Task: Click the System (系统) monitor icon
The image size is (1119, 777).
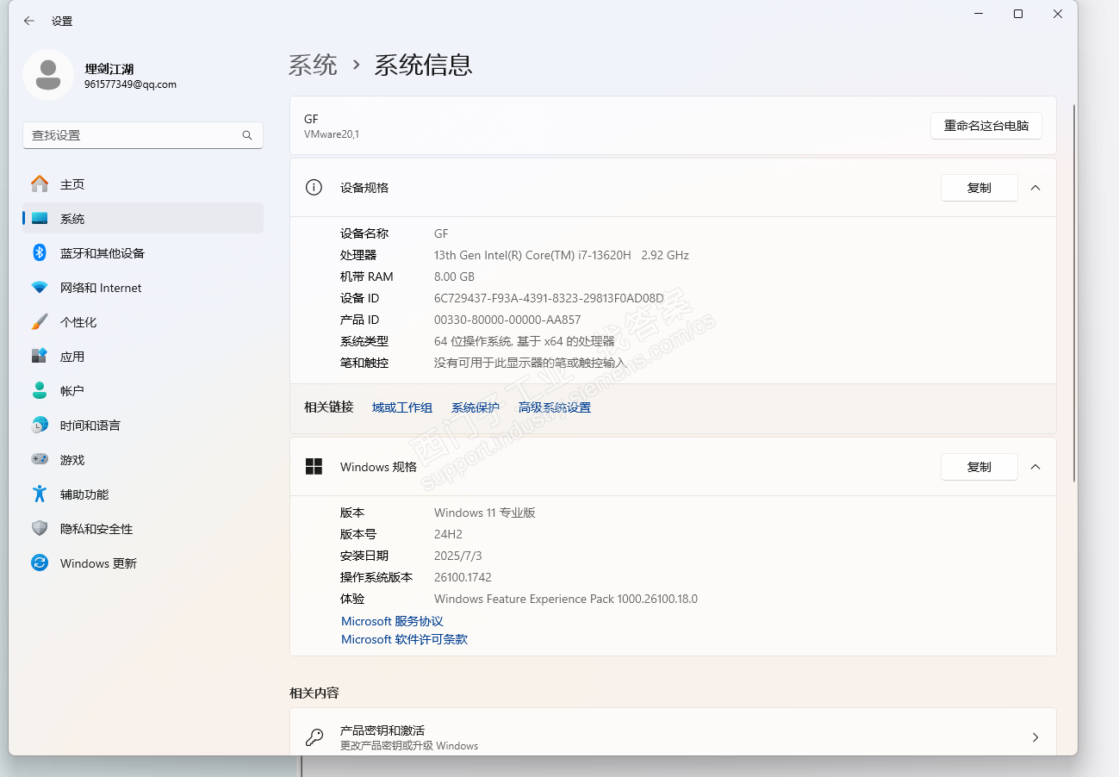Action: [40, 219]
